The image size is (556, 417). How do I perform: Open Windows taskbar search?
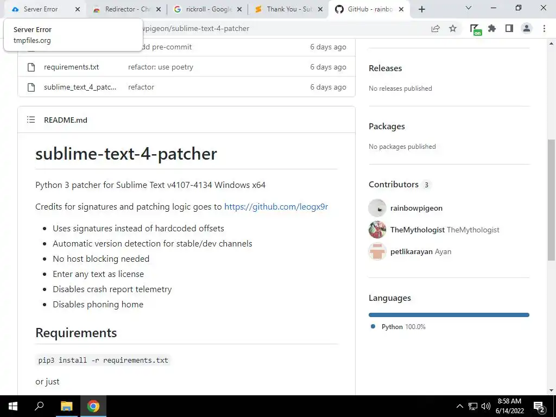click(x=39, y=406)
